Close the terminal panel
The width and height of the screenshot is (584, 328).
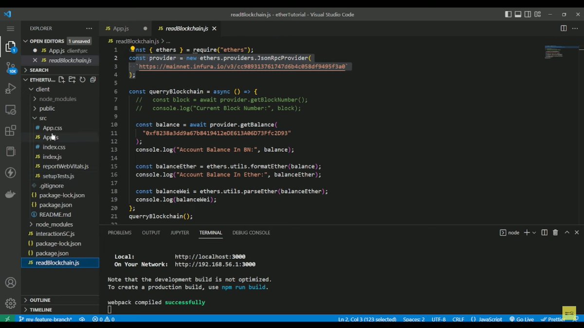577,233
